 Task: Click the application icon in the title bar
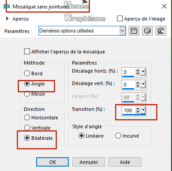coord(7,6)
